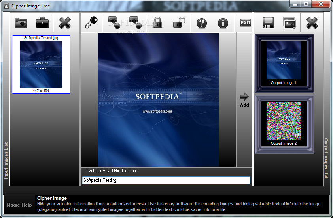Remove hidden text with minus bubble icon

click(135, 22)
